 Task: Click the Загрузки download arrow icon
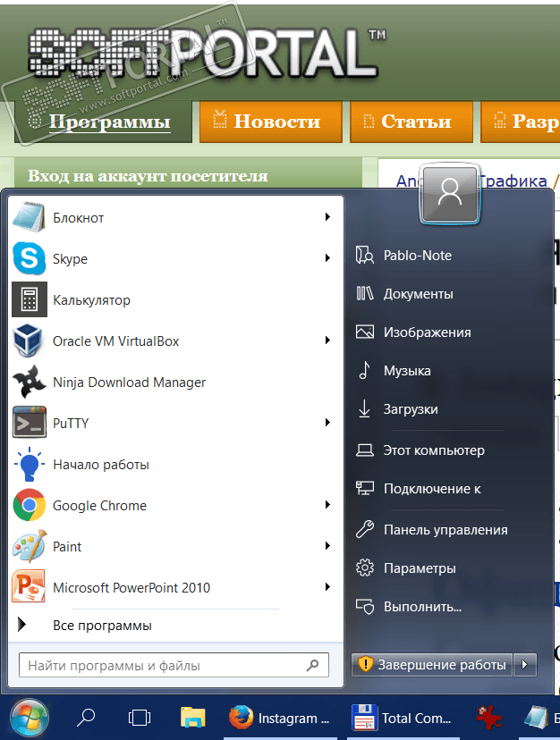click(364, 408)
